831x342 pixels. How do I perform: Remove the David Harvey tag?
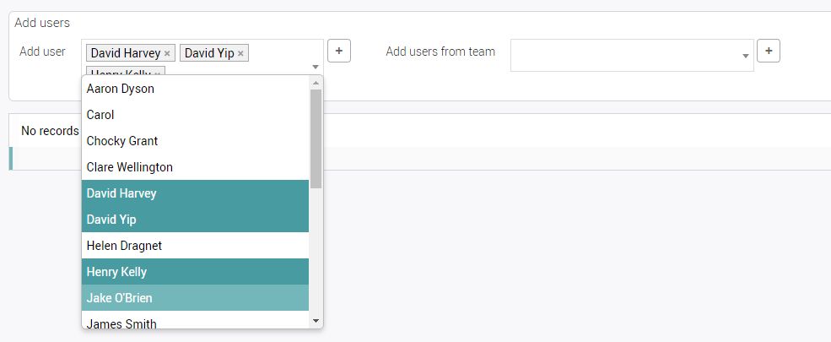pyautogui.click(x=167, y=54)
